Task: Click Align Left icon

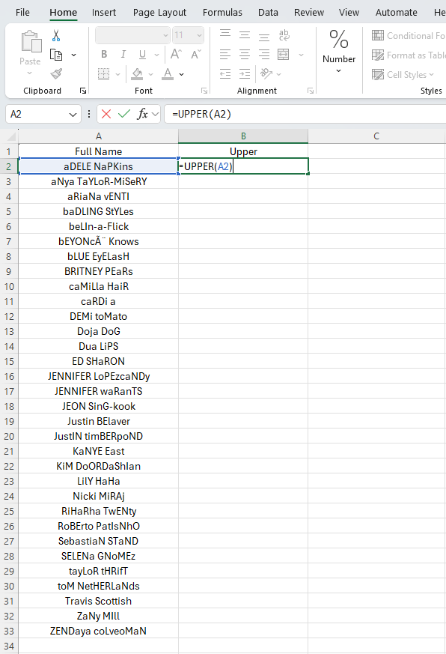Action: [225, 54]
